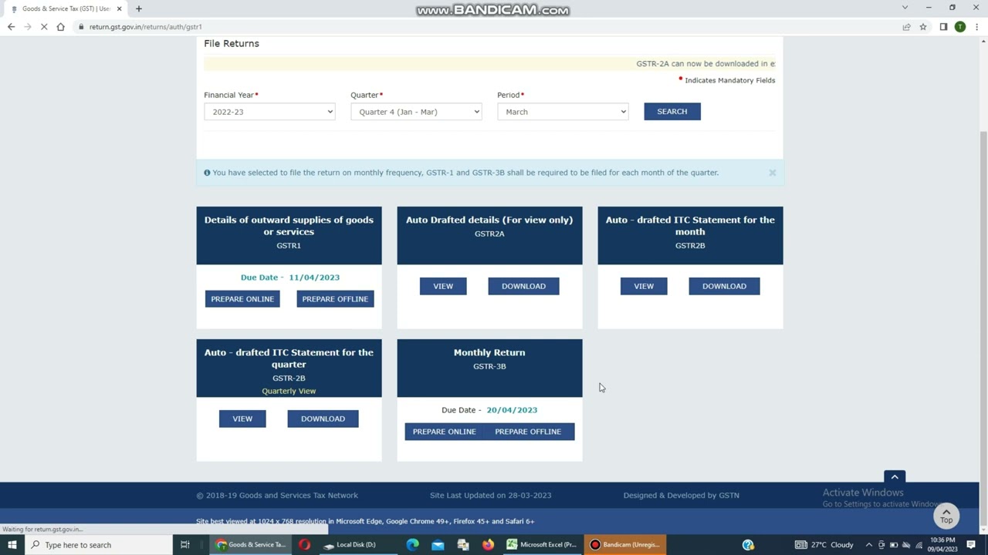Open Mail app from taskbar

[x=438, y=545]
